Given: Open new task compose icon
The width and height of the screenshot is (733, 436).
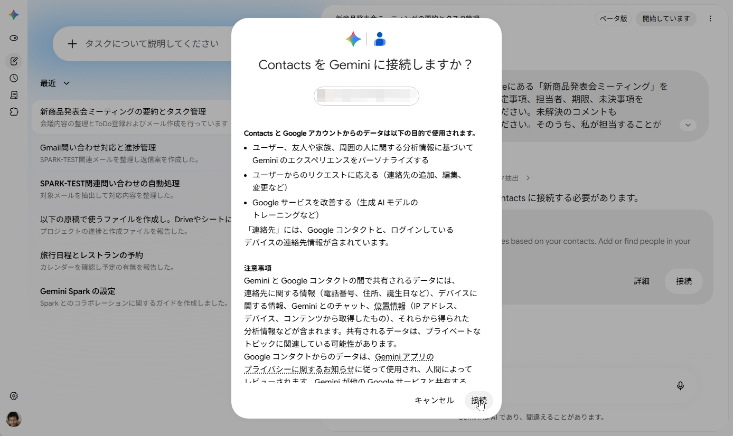Looking at the screenshot, I should (14, 61).
